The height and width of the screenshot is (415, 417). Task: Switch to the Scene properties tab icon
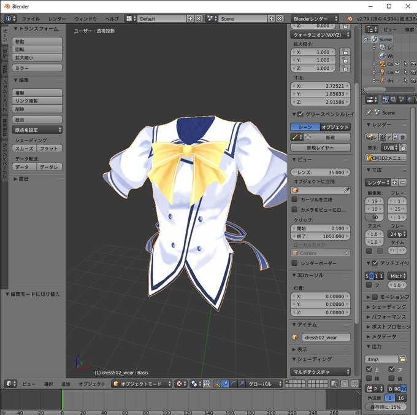pyautogui.click(x=402, y=99)
